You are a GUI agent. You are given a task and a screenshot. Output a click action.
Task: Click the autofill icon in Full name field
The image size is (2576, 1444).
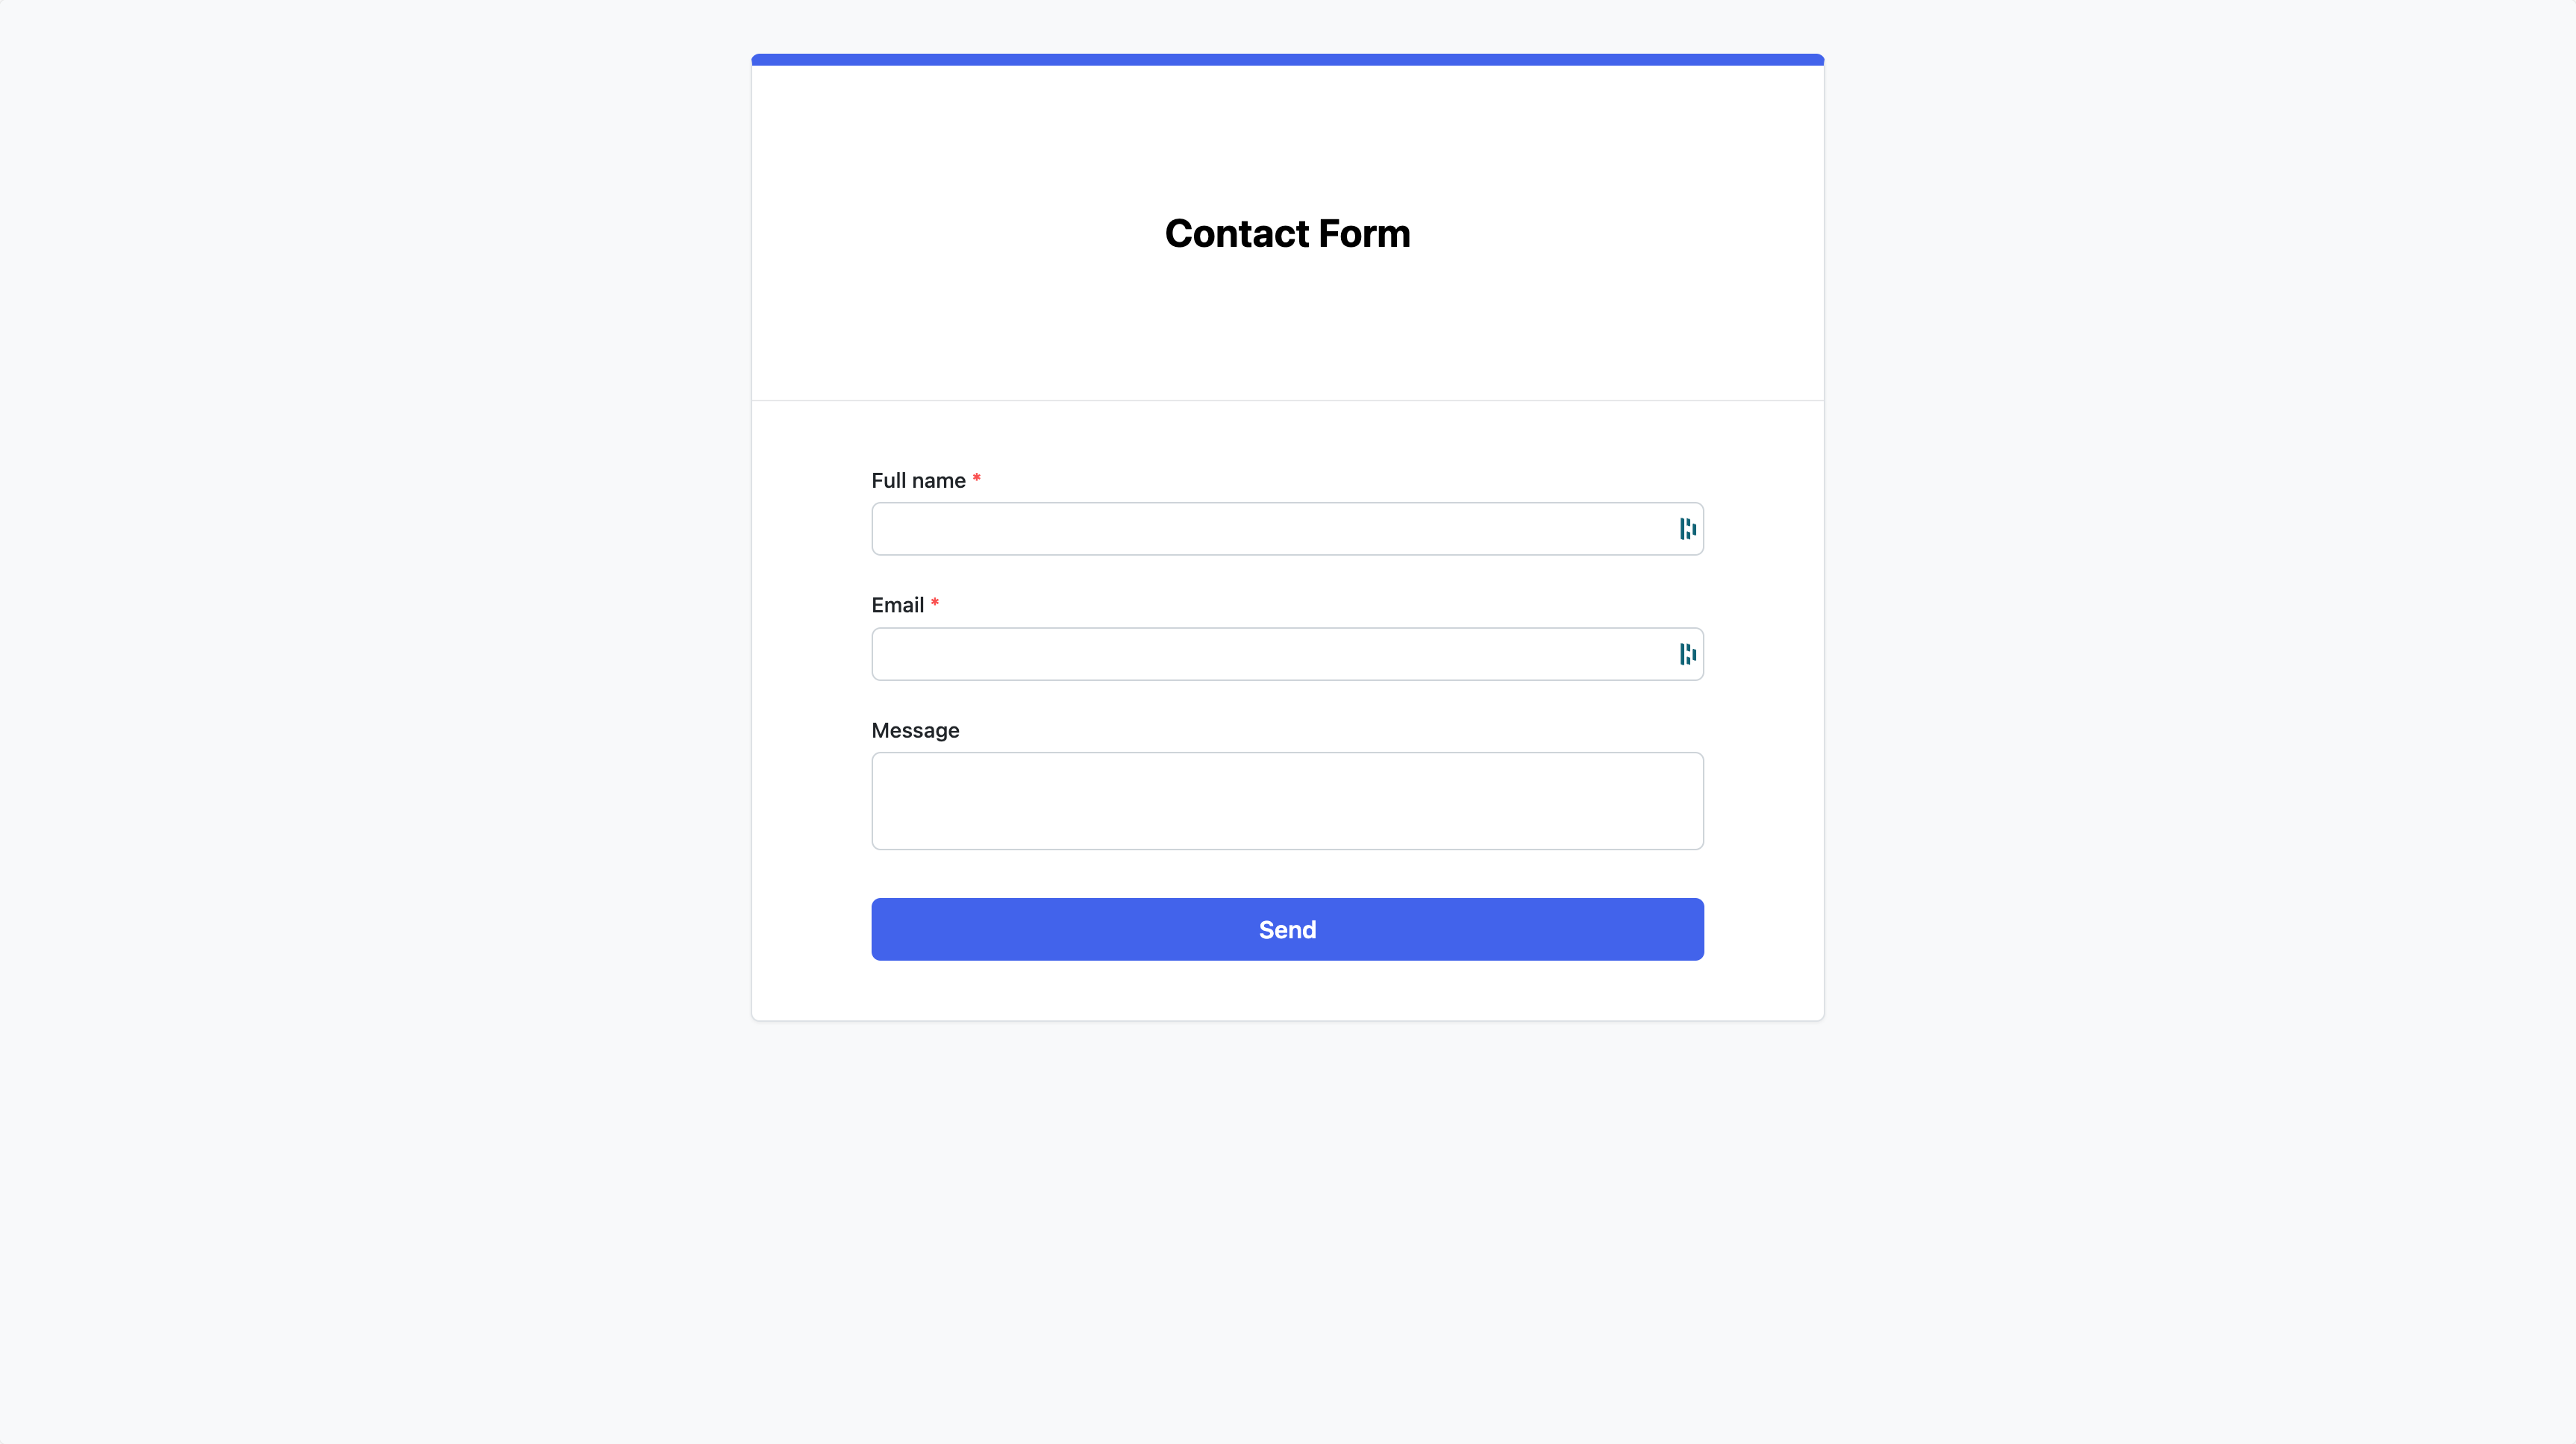[x=1687, y=529]
